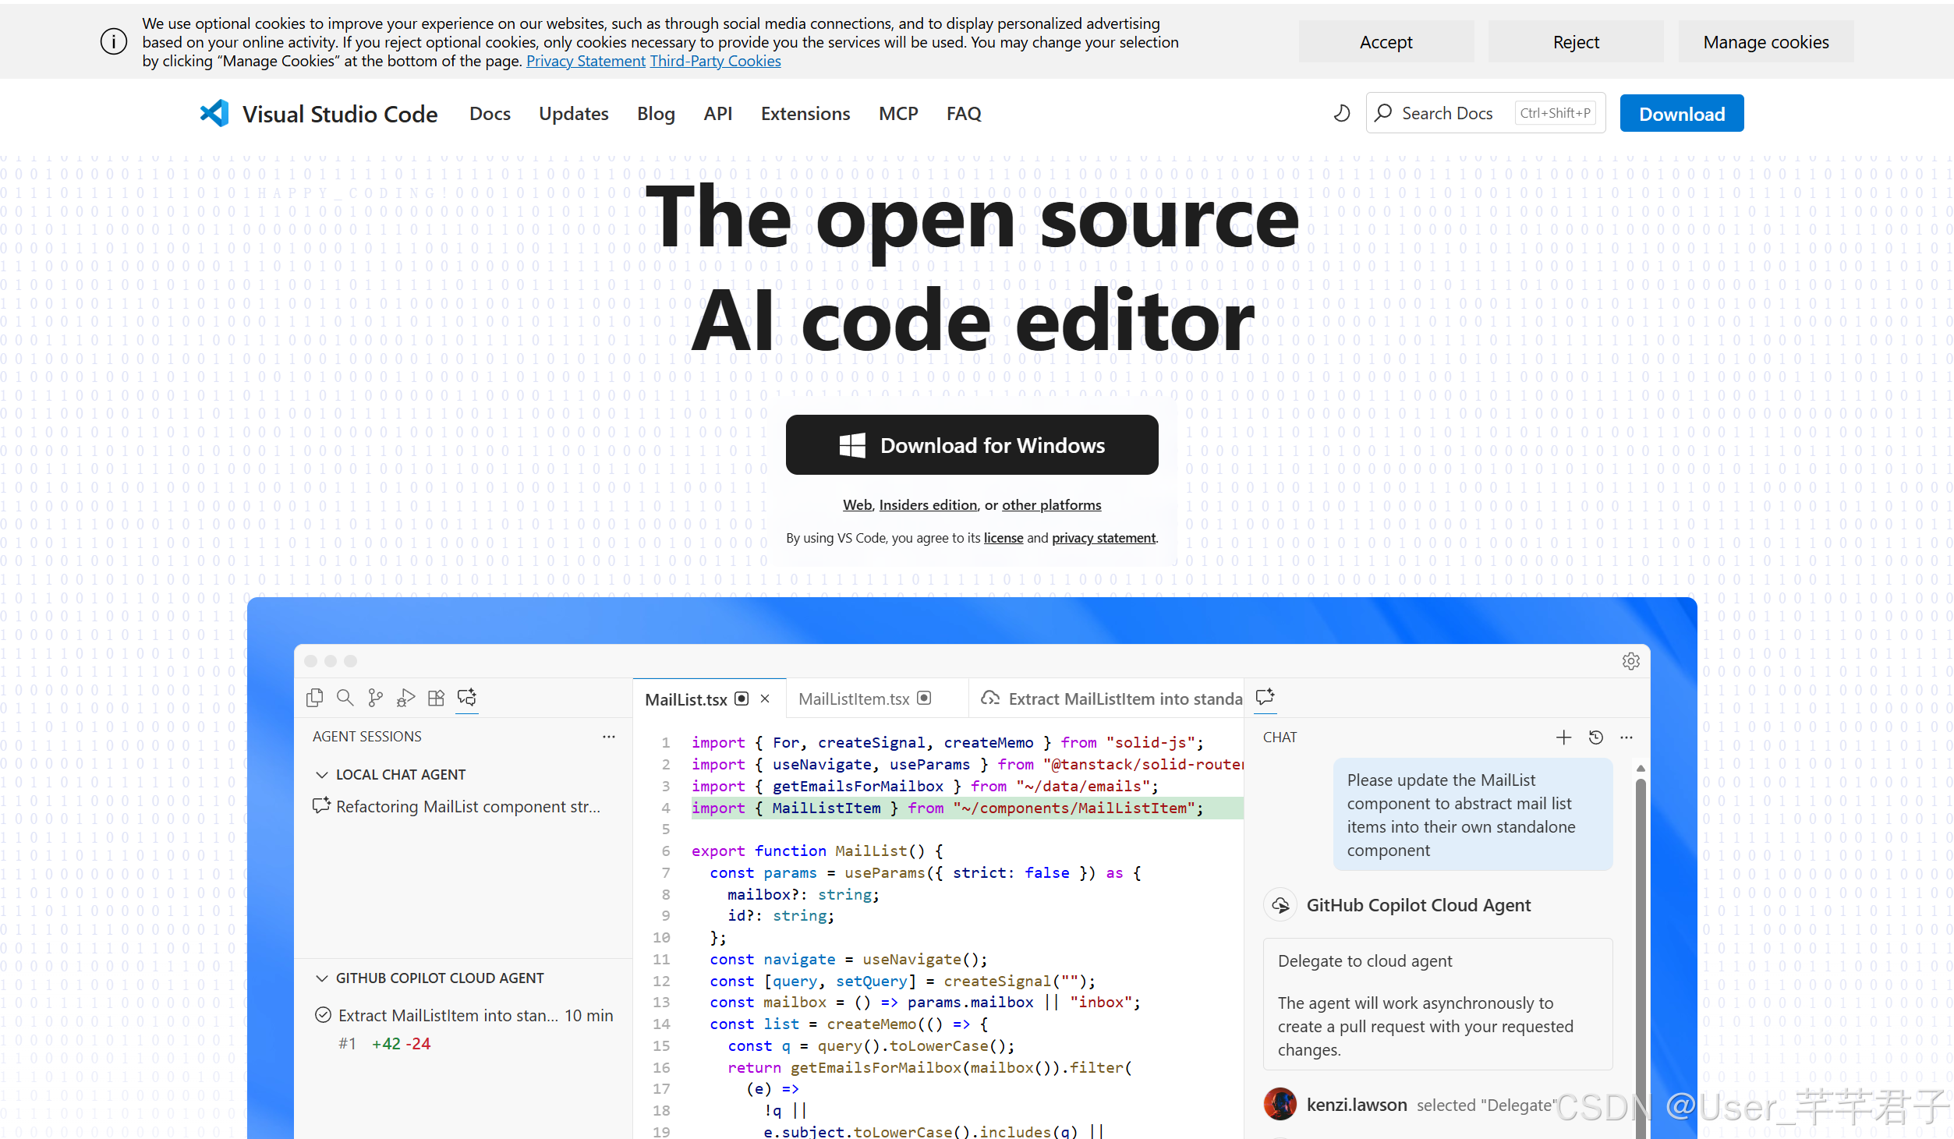The height and width of the screenshot is (1139, 1954).
Task: Click the modified indicator on MailList.tsx tab
Action: (742, 699)
